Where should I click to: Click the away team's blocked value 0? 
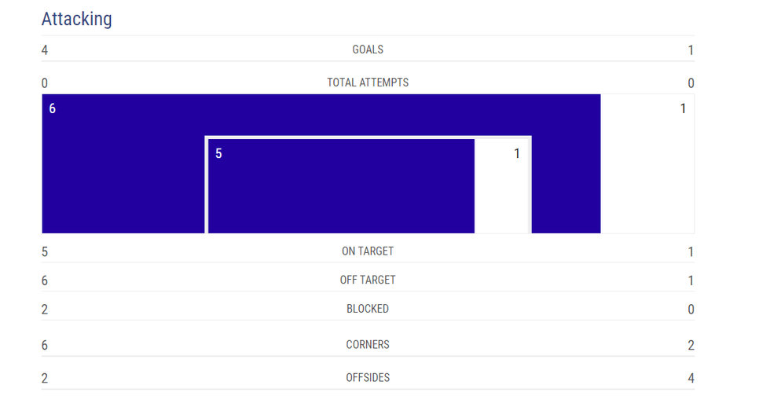click(691, 310)
